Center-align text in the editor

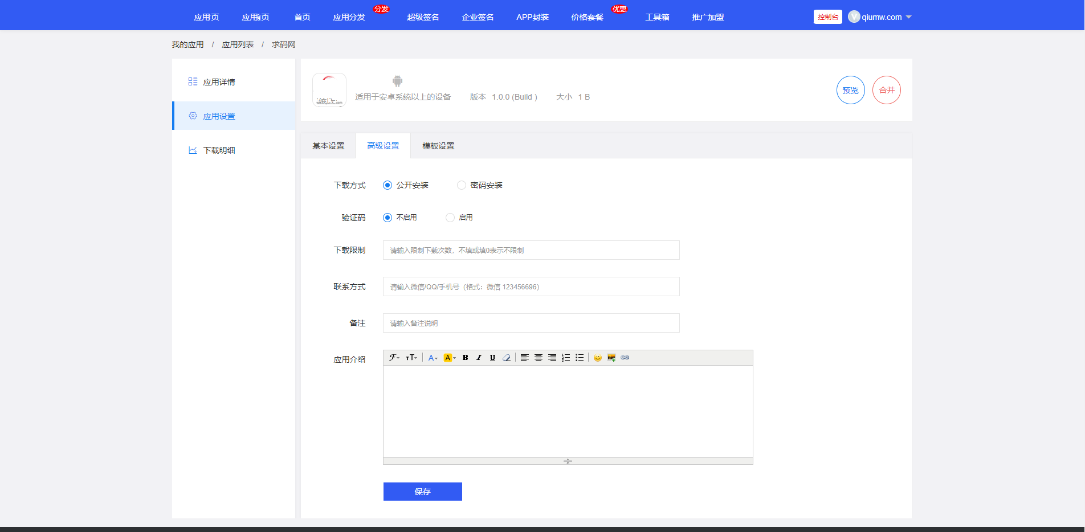coord(538,358)
